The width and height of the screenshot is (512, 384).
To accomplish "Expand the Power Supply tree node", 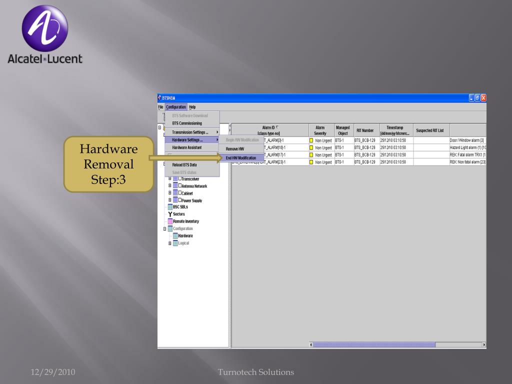I will click(x=170, y=200).
